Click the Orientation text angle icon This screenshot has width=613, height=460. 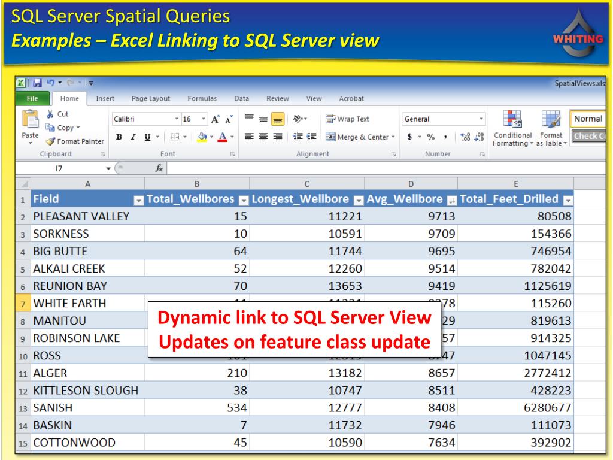(x=298, y=118)
